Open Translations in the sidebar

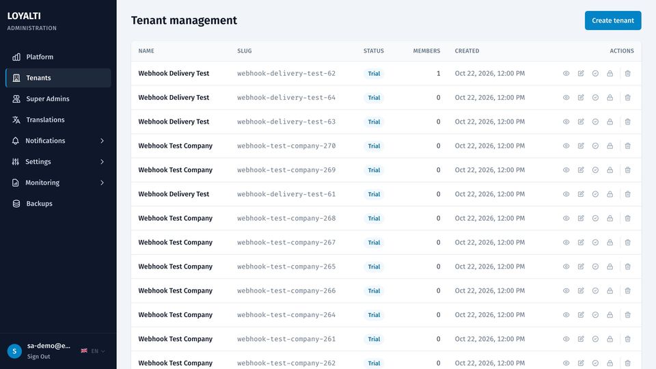(x=58, y=120)
